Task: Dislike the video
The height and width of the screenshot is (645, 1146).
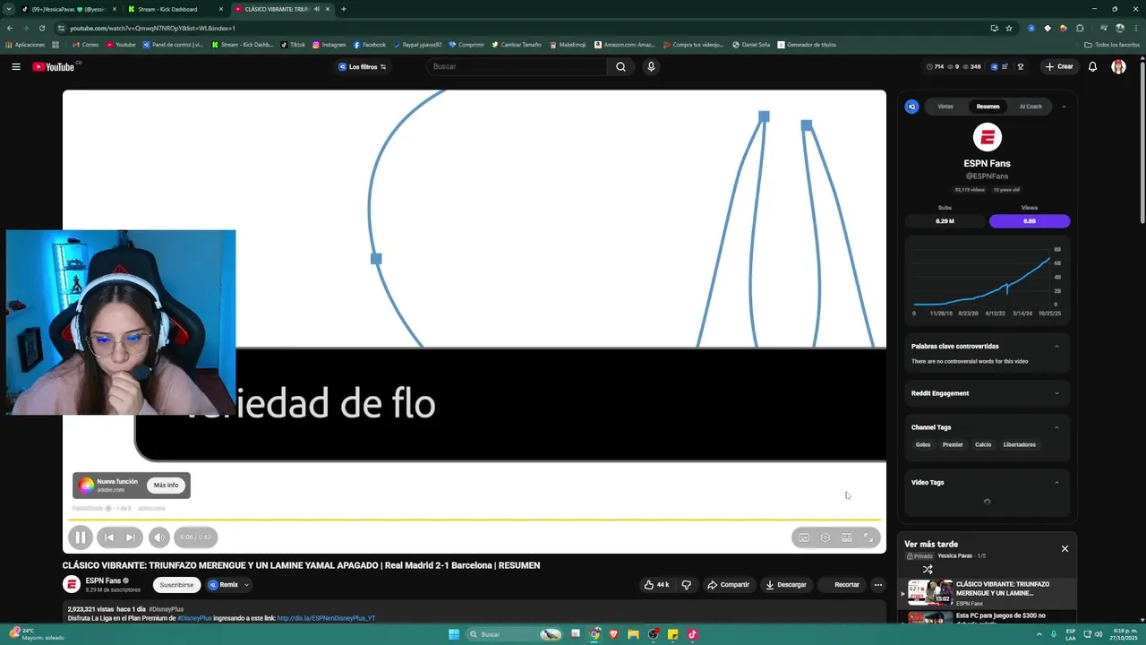Action: [x=686, y=585]
